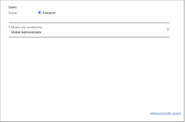
Task: Click the divider line under Global Administrator
Action: click(89, 37)
